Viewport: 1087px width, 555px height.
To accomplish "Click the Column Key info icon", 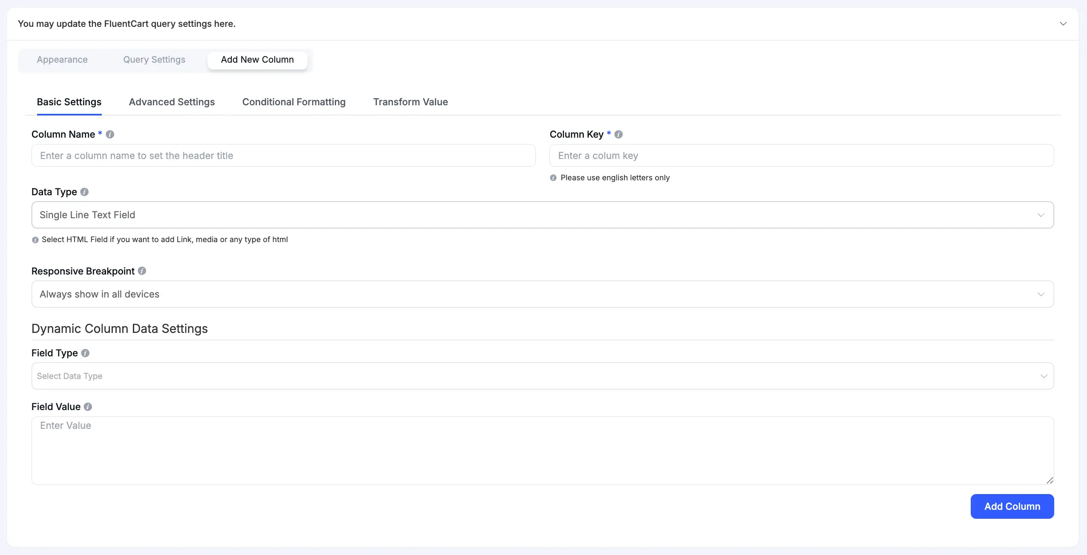I will 618,134.
